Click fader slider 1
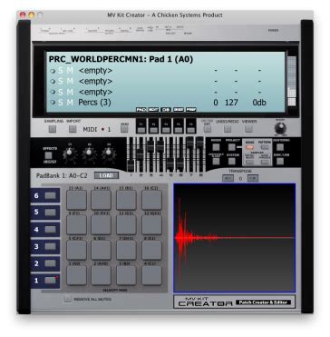The width and height of the screenshot is (330, 337). (x=131, y=164)
